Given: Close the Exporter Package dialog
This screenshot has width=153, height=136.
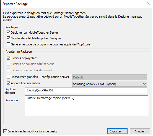Looking at the screenshot, I should pyautogui.click(x=149, y=4).
